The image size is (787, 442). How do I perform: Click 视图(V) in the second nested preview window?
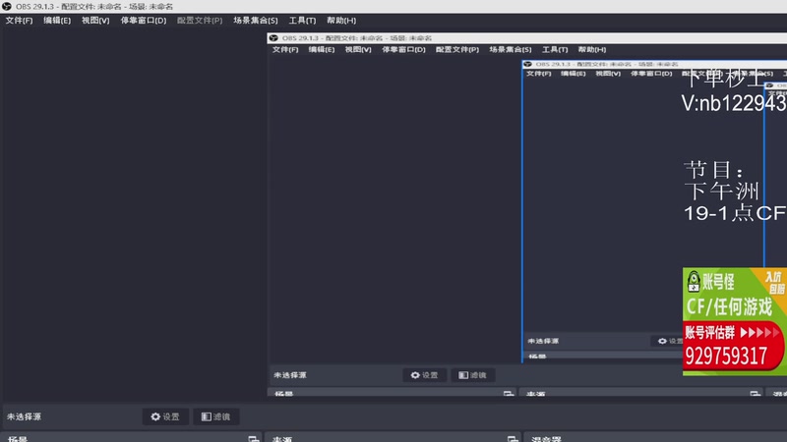pyautogui.click(x=608, y=74)
